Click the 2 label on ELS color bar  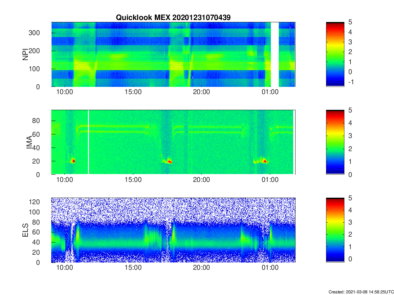tap(350, 235)
